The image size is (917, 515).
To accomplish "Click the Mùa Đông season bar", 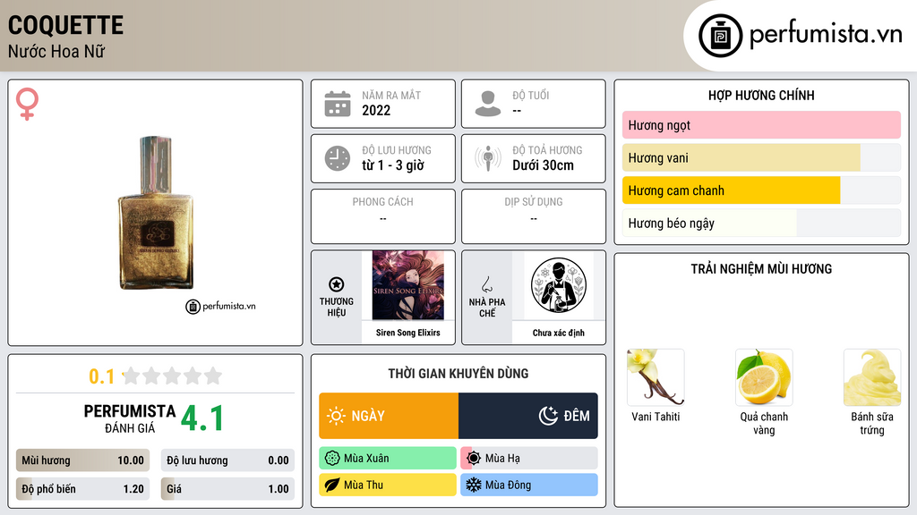I will pyautogui.click(x=529, y=485).
